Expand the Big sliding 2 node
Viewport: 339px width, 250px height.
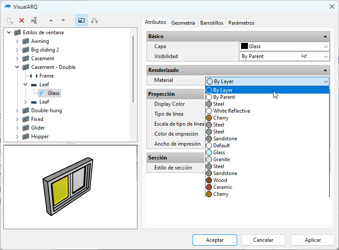pyautogui.click(x=17, y=50)
